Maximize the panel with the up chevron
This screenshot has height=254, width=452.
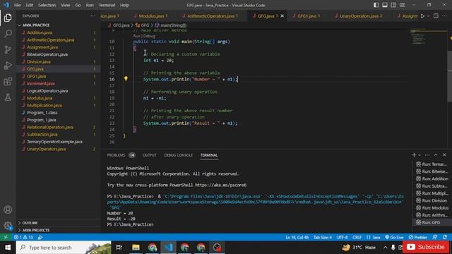pyautogui.click(x=436, y=155)
